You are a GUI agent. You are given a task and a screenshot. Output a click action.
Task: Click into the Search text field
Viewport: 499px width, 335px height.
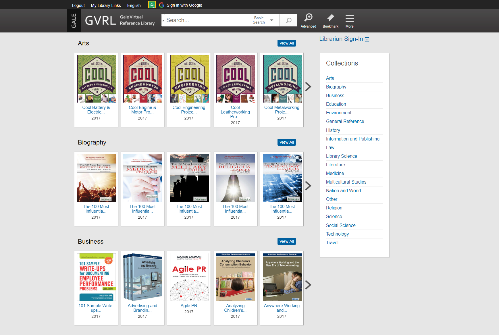[205, 20]
